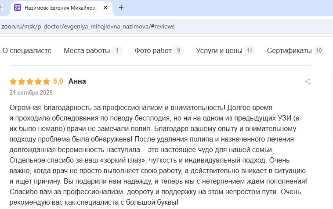The height and width of the screenshot is (209, 333).
Task: Click the third rating star
Action: click(29, 81)
